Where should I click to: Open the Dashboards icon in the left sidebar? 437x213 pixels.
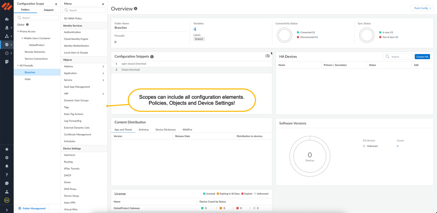7,19
